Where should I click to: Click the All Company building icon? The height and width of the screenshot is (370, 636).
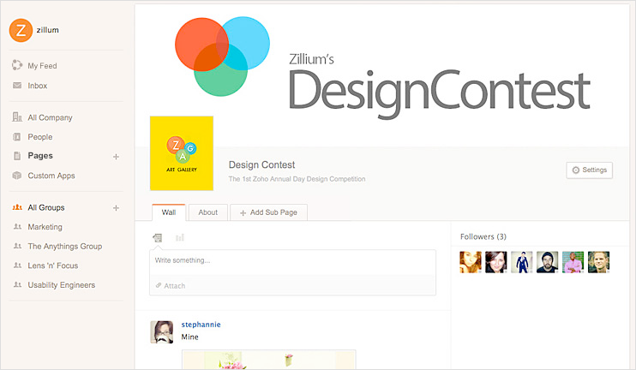(17, 117)
